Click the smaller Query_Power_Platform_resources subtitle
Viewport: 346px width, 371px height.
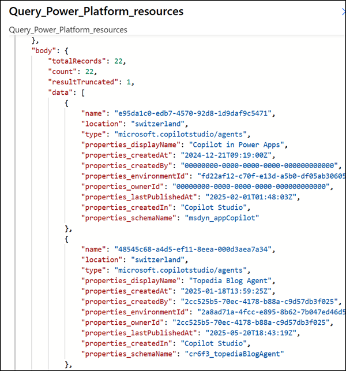68,29
